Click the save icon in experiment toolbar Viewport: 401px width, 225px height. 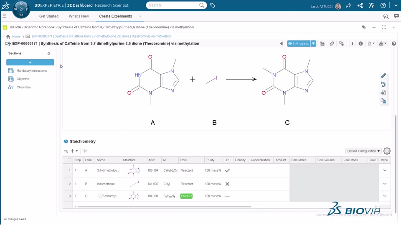pos(322,44)
